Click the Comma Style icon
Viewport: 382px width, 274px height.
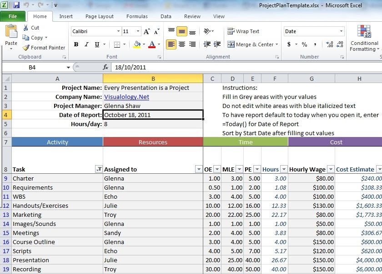[315, 44]
